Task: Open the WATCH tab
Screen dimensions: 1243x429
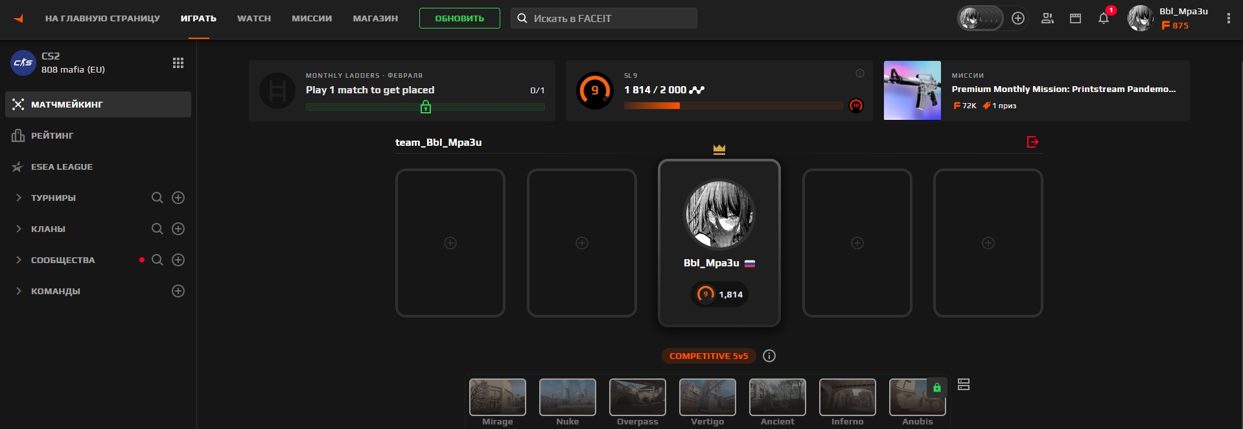Action: point(254,18)
